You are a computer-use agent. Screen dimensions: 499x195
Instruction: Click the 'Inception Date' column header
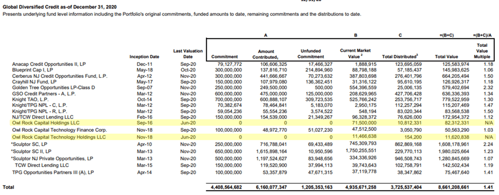pos(144,56)
